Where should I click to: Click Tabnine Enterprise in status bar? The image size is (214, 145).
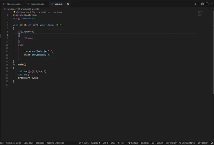55,143
